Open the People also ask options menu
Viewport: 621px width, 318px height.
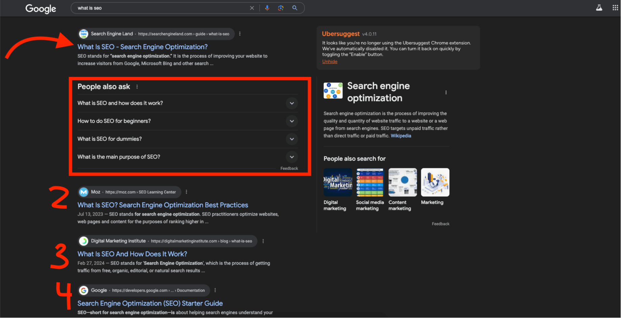point(137,87)
